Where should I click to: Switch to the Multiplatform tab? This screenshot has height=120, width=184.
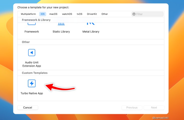[28, 14]
